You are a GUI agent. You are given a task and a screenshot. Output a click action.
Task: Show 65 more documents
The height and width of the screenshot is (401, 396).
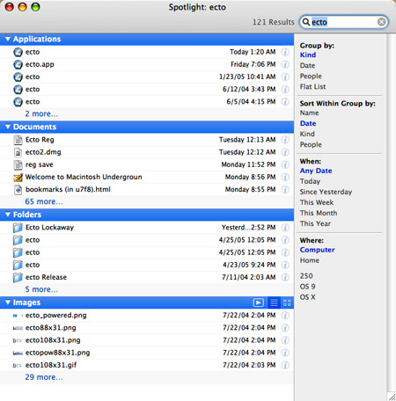pos(44,201)
